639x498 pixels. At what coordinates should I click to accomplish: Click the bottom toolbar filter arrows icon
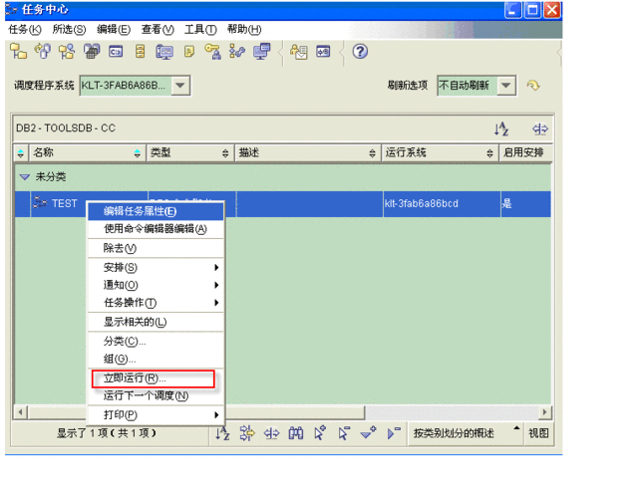click(x=247, y=433)
